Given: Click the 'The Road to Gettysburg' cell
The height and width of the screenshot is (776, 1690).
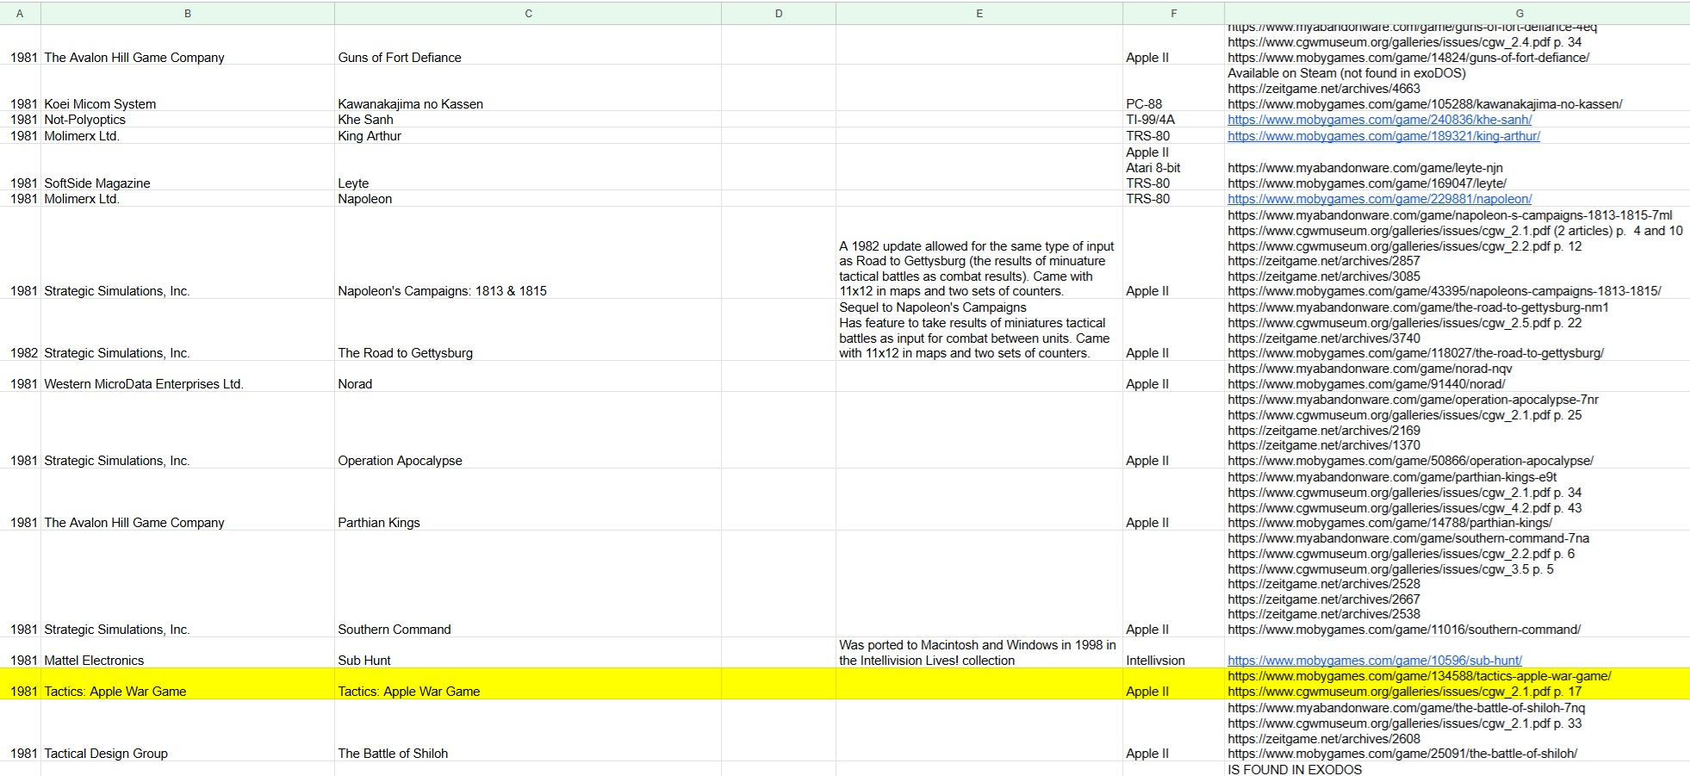Looking at the screenshot, I should click(405, 353).
